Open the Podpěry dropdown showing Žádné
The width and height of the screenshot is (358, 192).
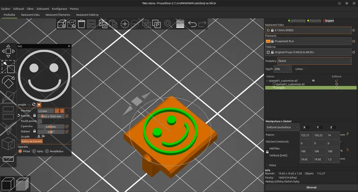[314, 61]
